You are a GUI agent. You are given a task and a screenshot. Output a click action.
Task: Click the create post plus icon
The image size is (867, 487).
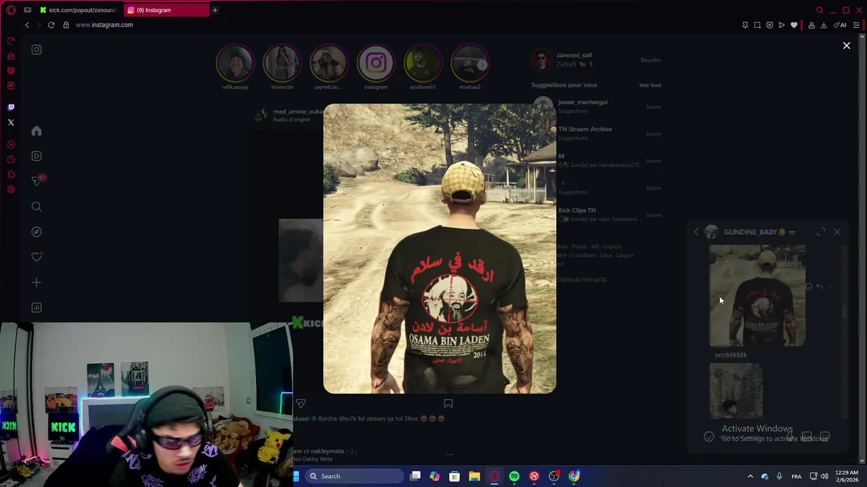[37, 283]
